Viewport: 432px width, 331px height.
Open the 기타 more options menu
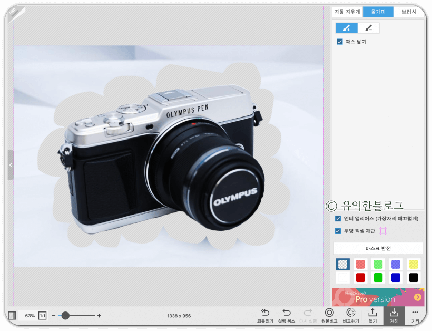(415, 316)
